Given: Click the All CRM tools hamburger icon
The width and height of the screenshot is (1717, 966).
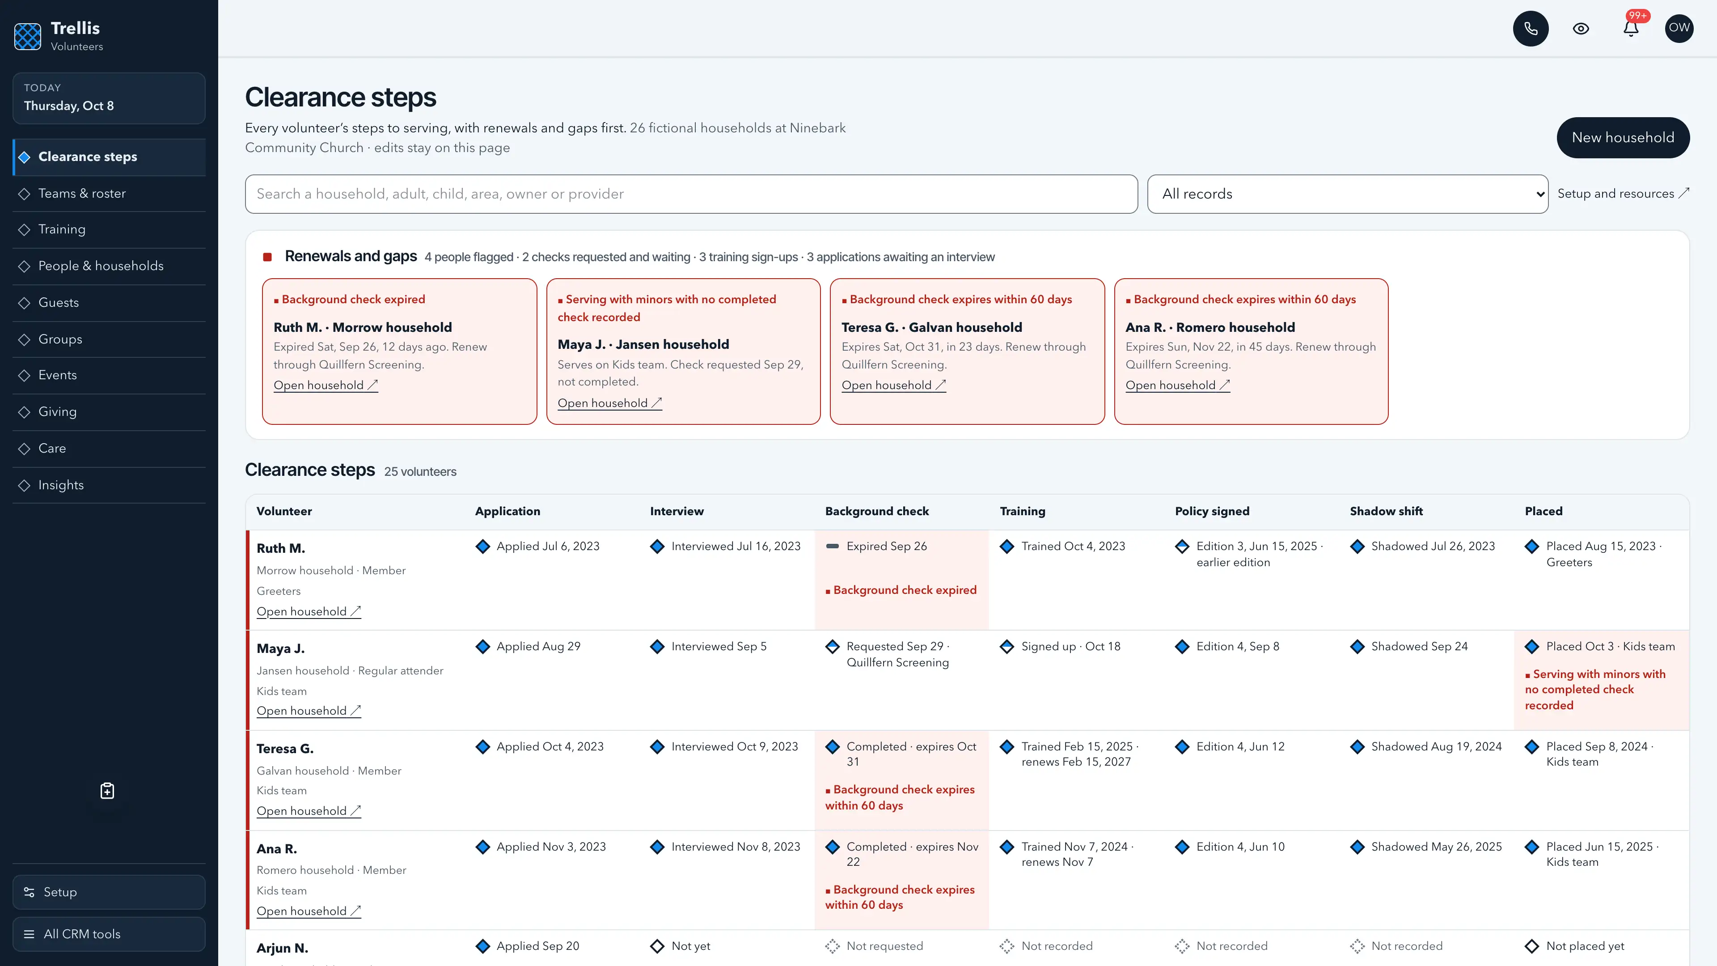Looking at the screenshot, I should click(x=30, y=934).
